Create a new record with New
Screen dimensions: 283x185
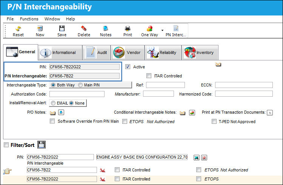(40, 31)
